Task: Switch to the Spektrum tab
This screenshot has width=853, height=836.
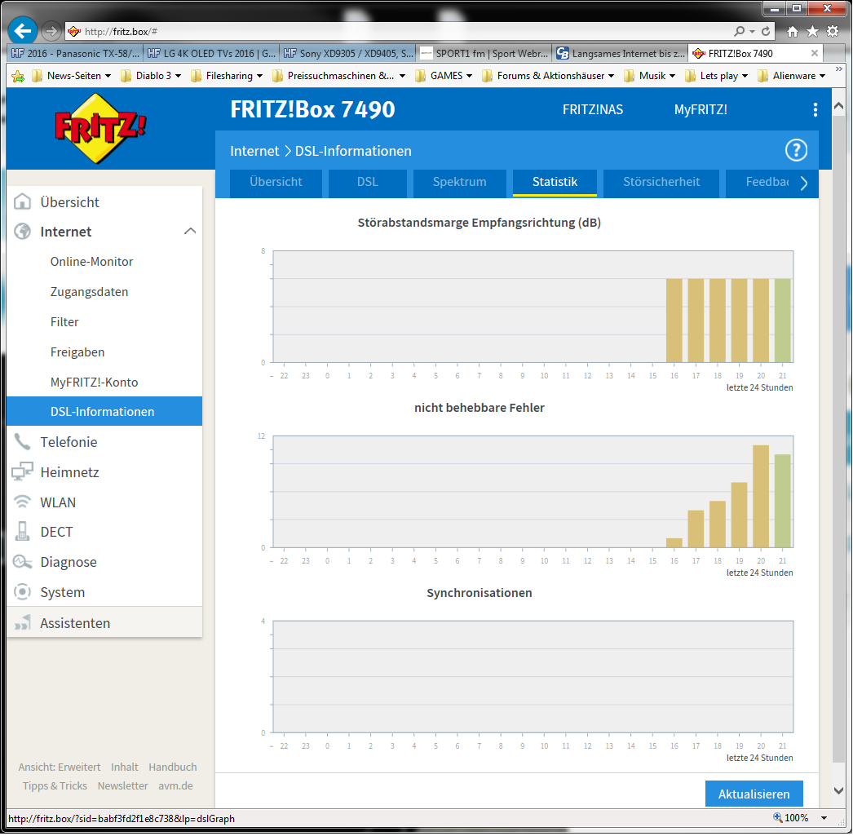Action: (x=460, y=183)
